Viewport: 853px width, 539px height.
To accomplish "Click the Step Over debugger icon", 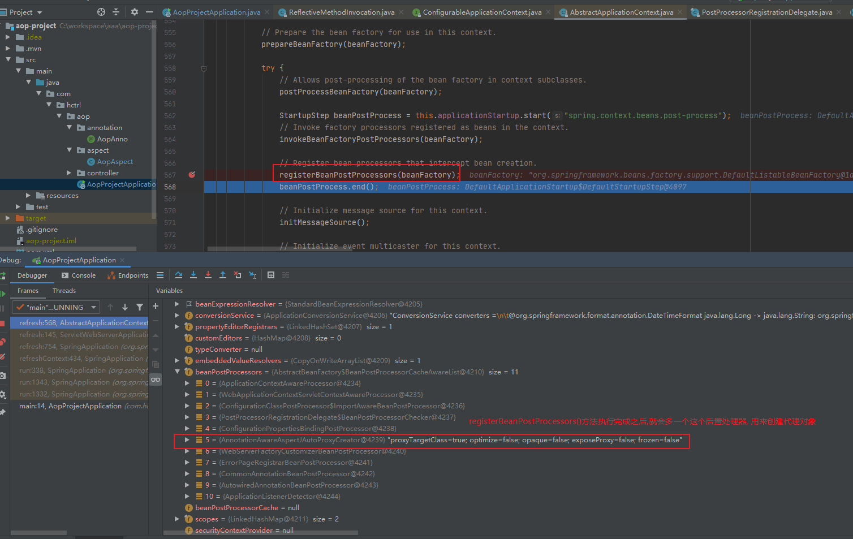I will point(179,275).
